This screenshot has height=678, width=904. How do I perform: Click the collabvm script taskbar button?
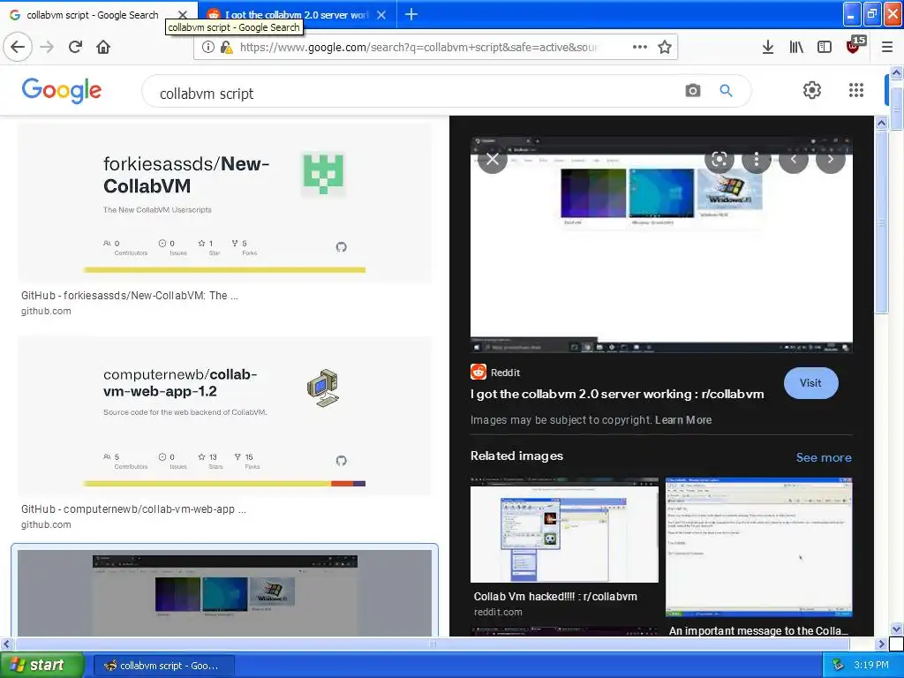163,666
